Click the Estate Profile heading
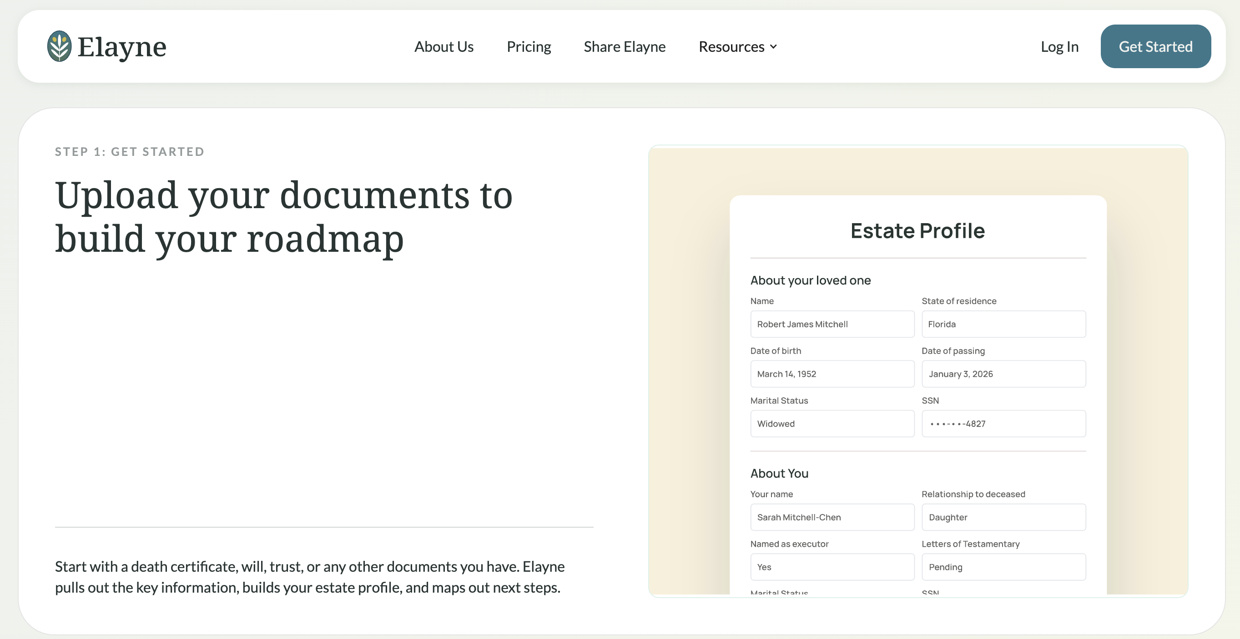 917,231
